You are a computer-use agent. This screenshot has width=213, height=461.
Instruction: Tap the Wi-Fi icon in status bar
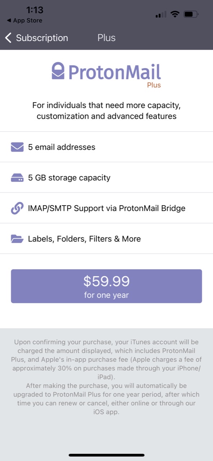point(175,14)
